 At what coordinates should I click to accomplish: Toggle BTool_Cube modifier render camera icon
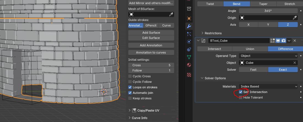[x=283, y=41]
